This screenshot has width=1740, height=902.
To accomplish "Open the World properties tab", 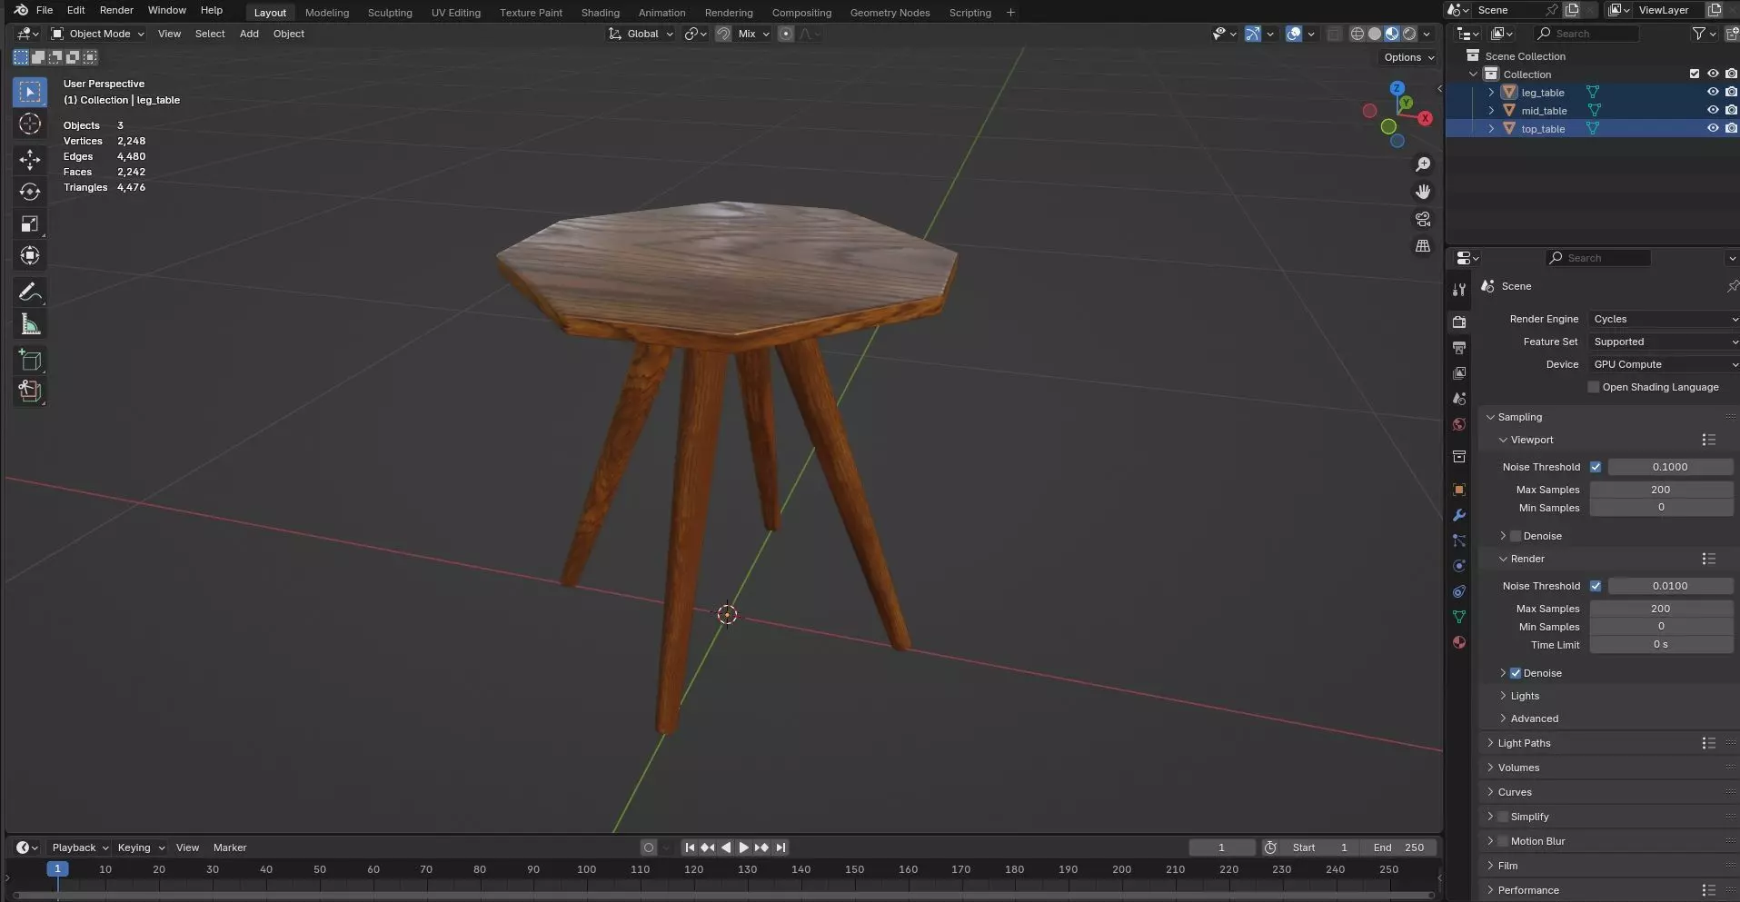I will pos(1459,424).
